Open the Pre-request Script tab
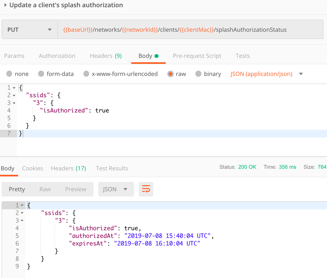 tap(197, 56)
